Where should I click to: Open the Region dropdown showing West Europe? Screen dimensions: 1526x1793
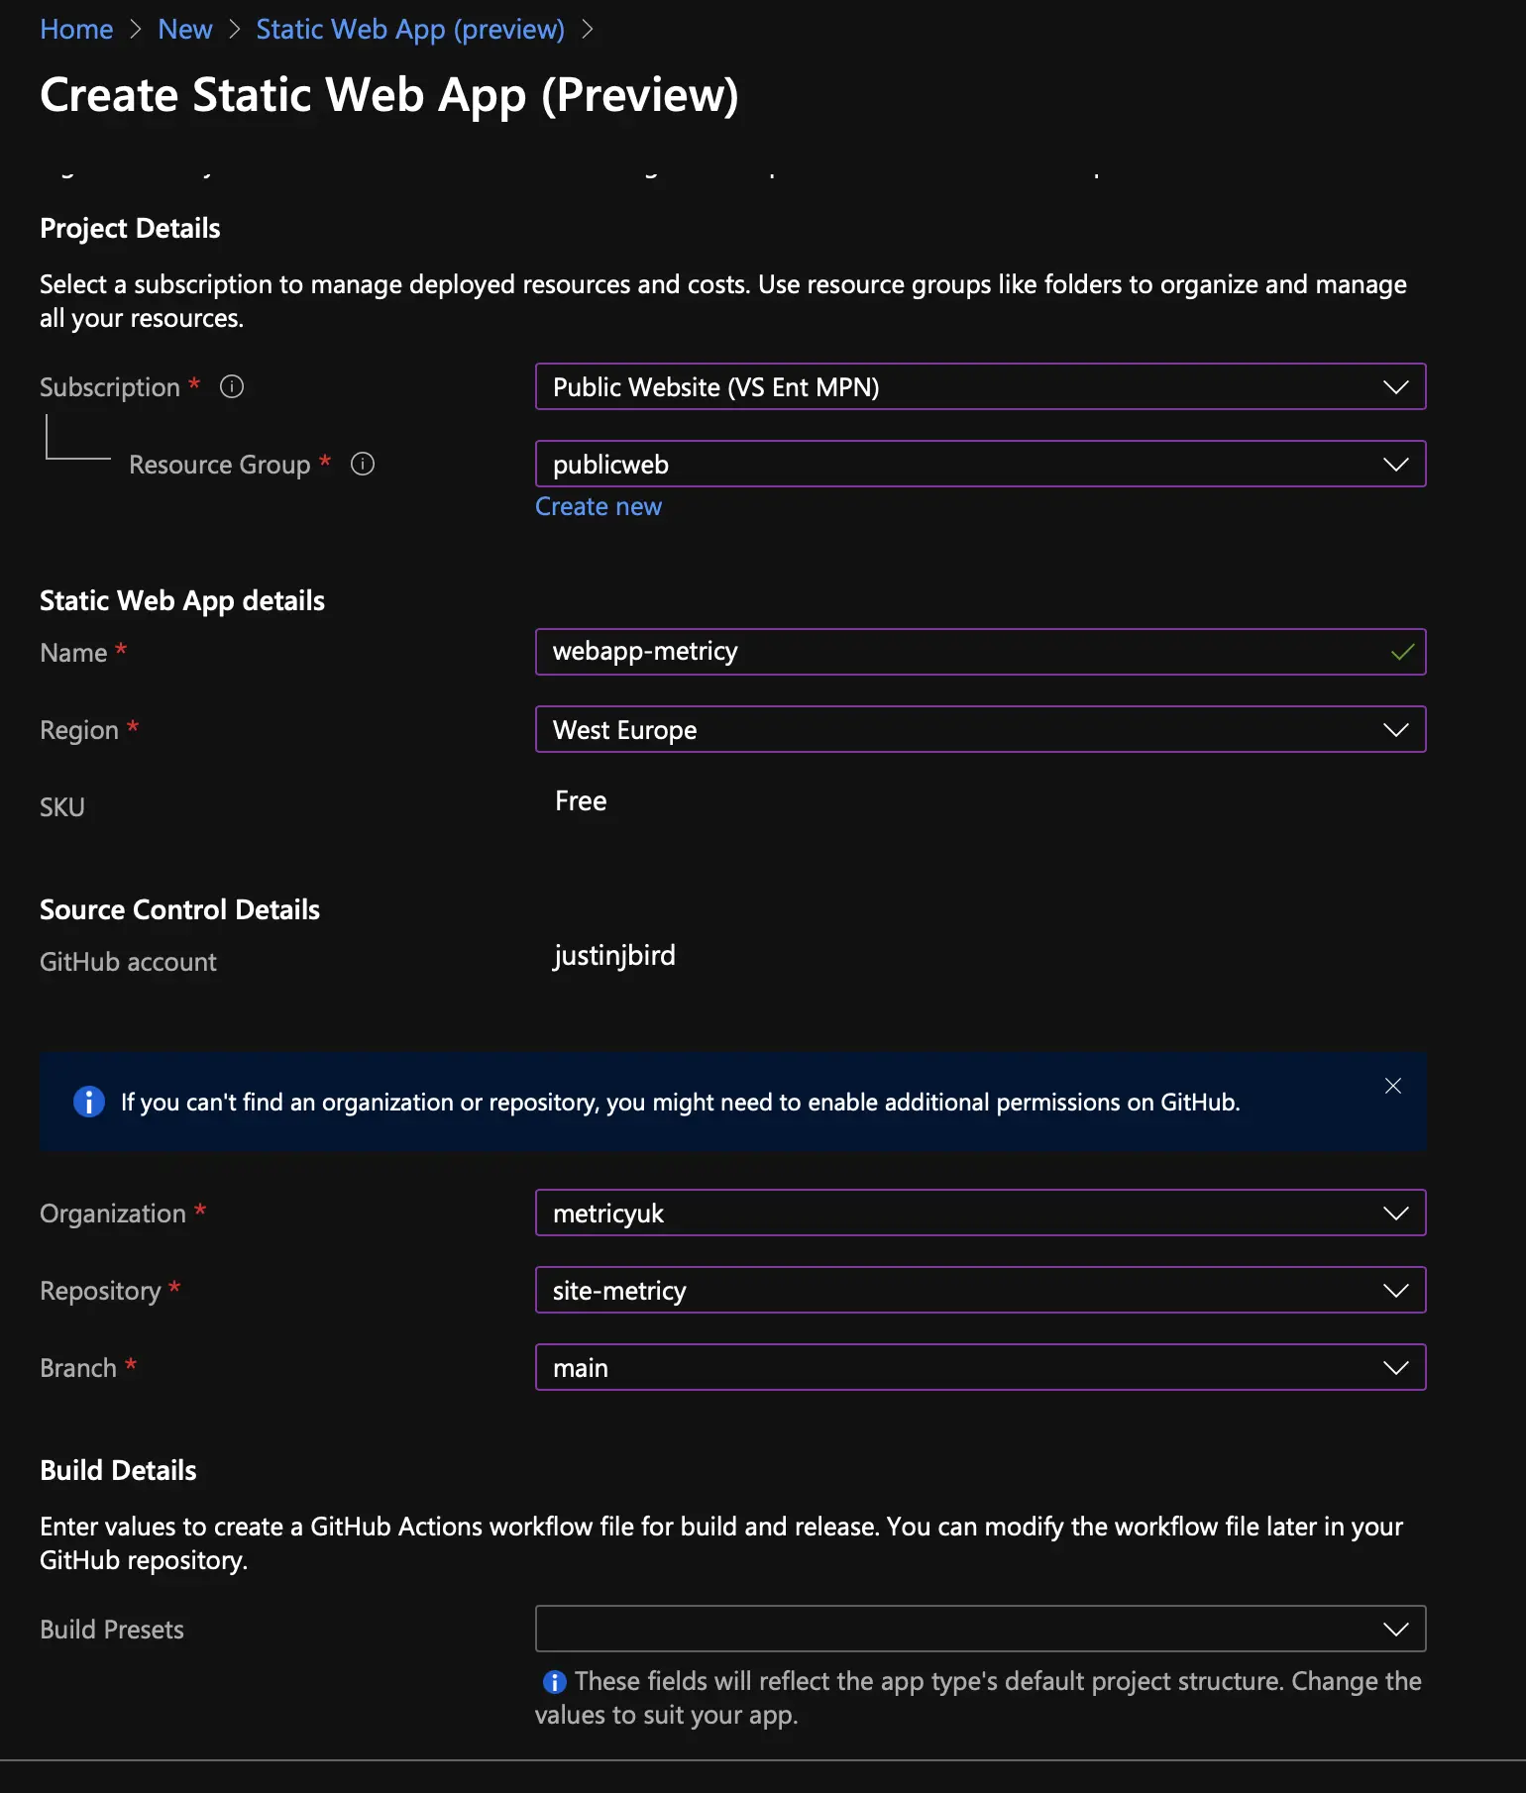(980, 729)
